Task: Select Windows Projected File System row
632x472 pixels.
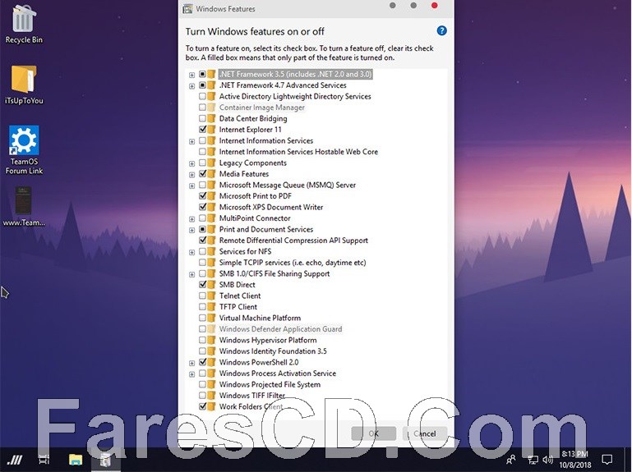Action: point(270,384)
